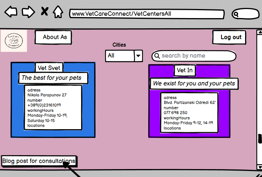Image resolution: width=262 pixels, height=177 pixels.
Task: Open the Vet Svet center title
Action: pyautogui.click(x=49, y=68)
